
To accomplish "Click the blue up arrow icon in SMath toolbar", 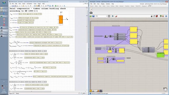I will pos(64,6).
